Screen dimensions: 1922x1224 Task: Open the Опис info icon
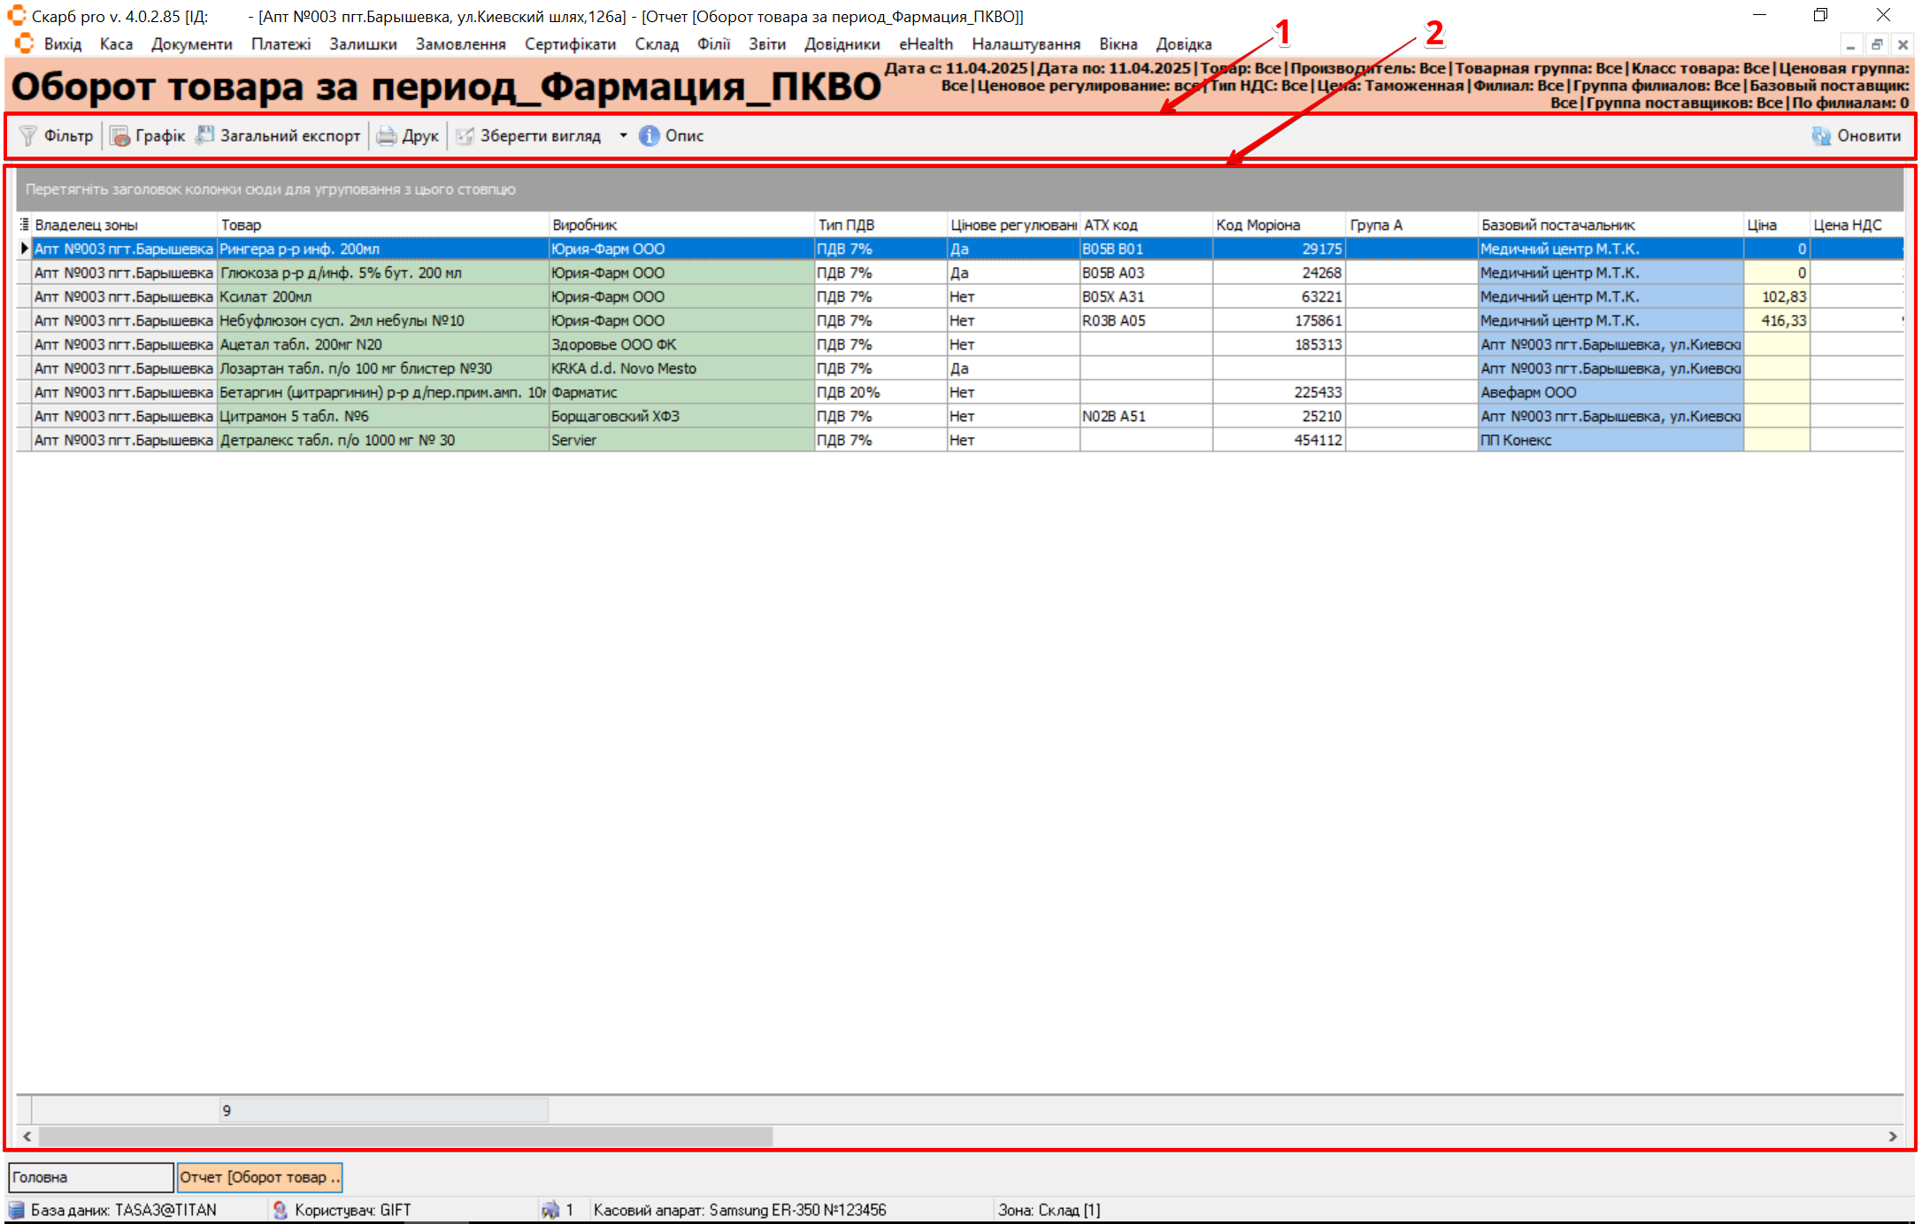(649, 135)
